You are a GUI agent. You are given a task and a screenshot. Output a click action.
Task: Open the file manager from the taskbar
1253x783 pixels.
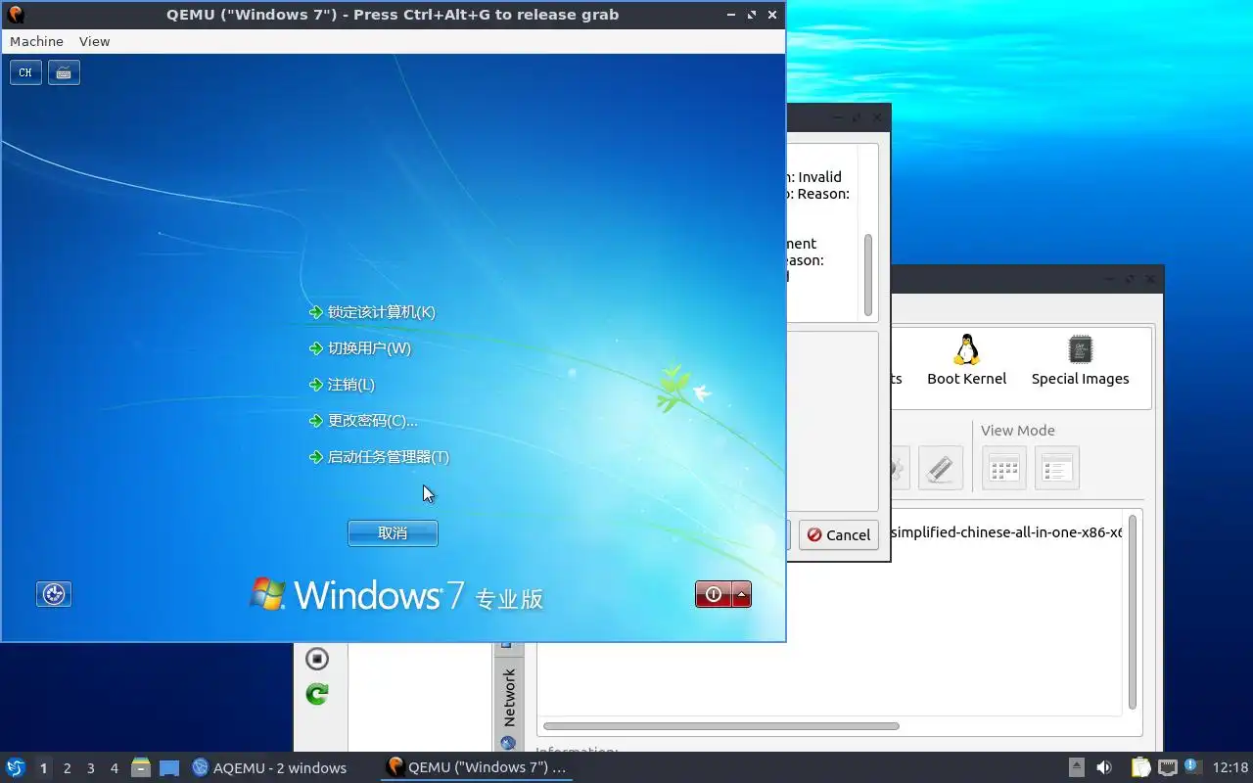[141, 767]
